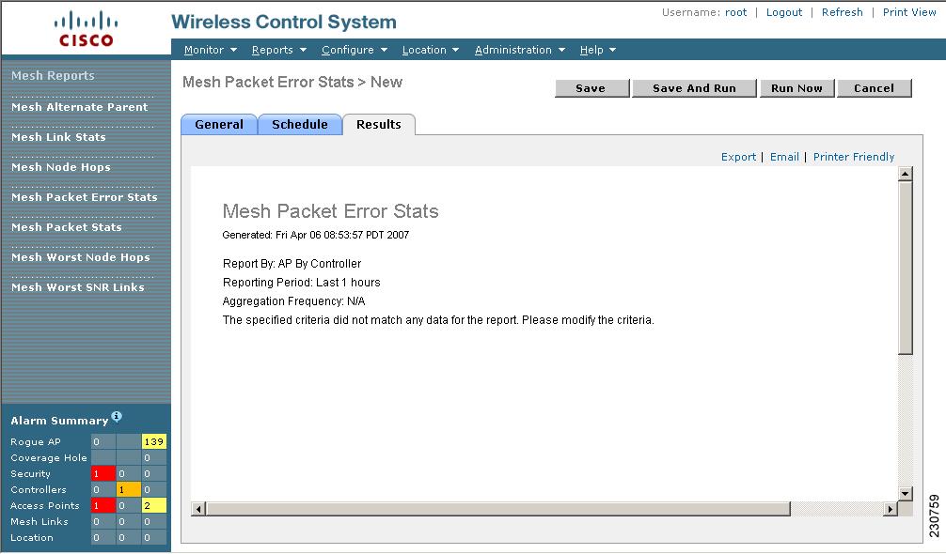Click the scroll up arrow in results
This screenshot has height=554, width=946.
click(x=905, y=174)
